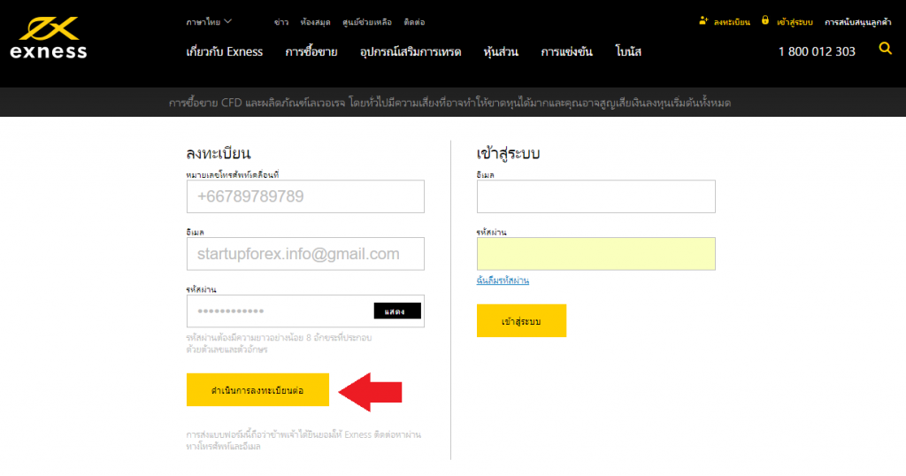Open the อุปกรณ์เสริมการเทรด menu
Screen dimensions: 906x476
point(411,51)
